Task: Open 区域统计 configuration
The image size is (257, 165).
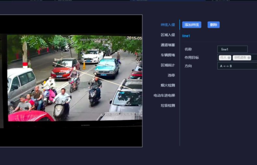Action: 167,65
